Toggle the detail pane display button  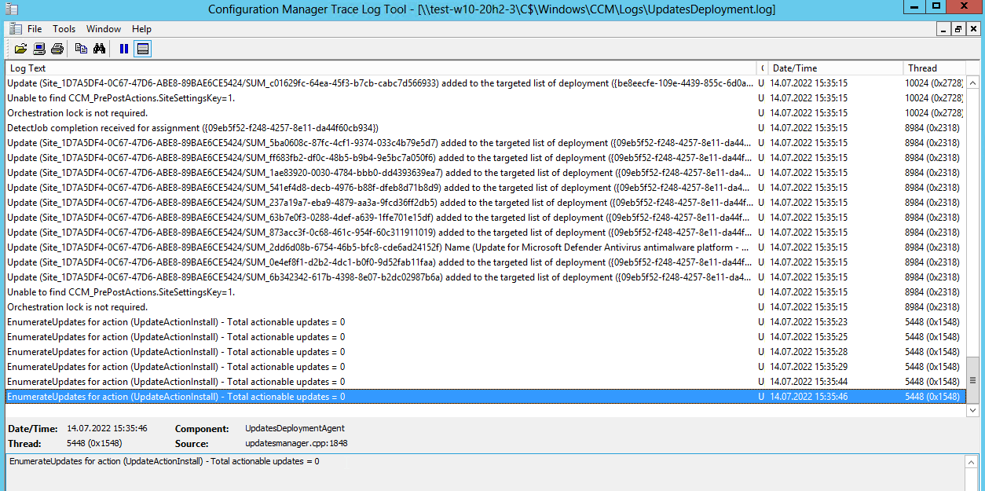(x=142, y=48)
